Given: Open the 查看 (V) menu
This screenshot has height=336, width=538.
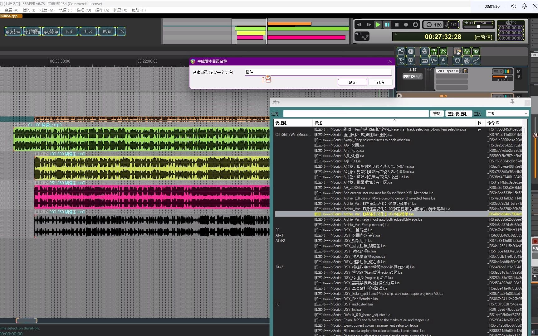Looking at the screenshot, I should [x=11, y=10].
